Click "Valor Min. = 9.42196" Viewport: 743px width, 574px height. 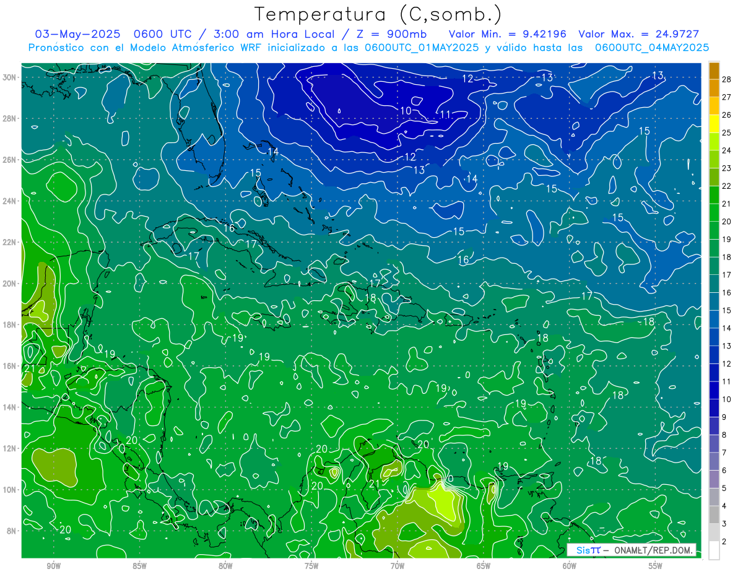click(x=507, y=34)
